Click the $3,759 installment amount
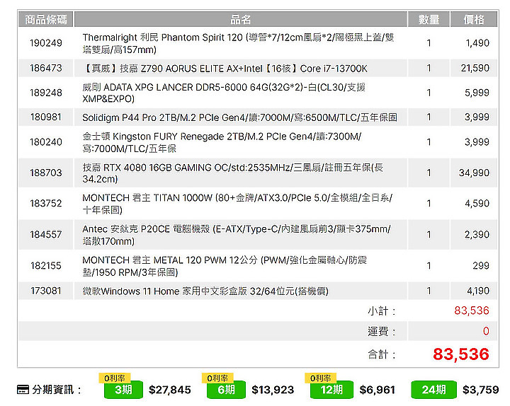This screenshot has width=510, height=406. click(x=481, y=390)
